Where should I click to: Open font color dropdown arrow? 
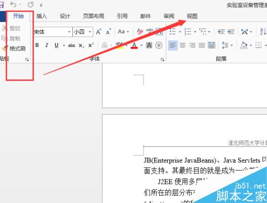[x=142, y=45]
